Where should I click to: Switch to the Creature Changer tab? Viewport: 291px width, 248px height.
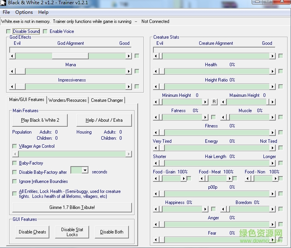coord(107,100)
